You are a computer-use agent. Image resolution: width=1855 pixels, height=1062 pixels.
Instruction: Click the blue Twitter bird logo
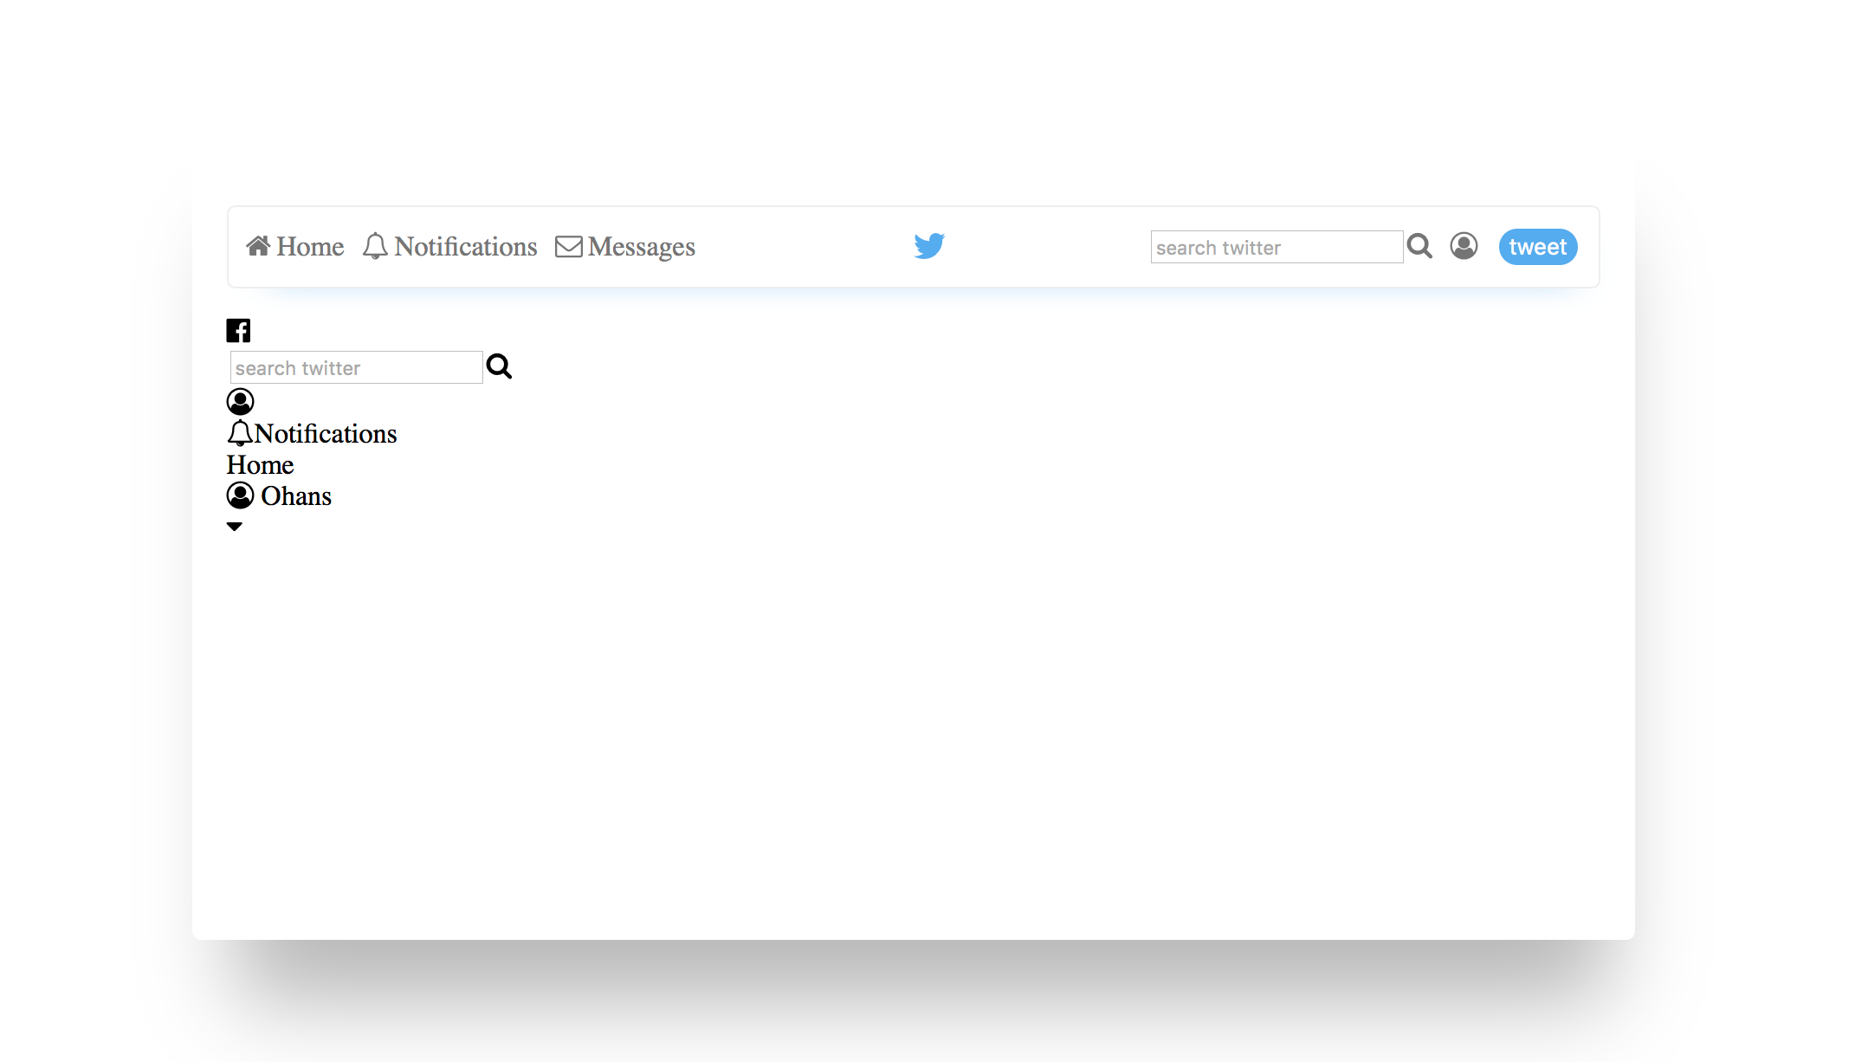[929, 246]
